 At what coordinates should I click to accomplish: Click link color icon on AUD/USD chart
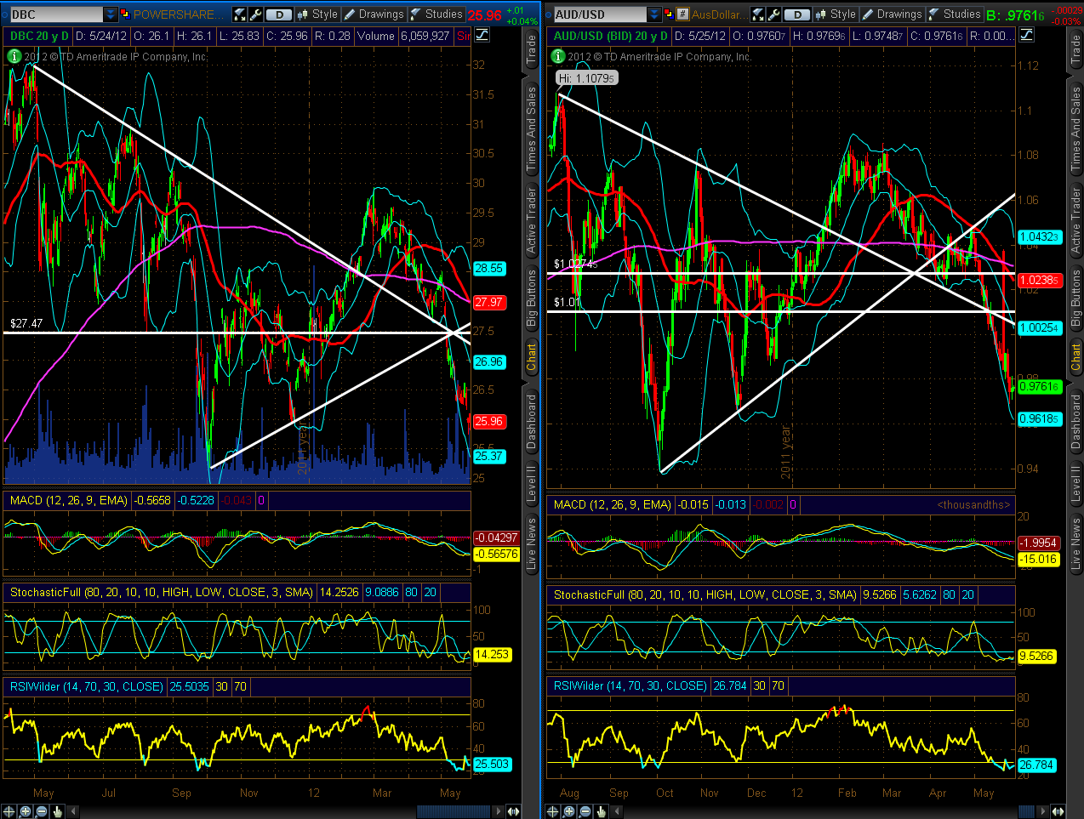point(668,14)
